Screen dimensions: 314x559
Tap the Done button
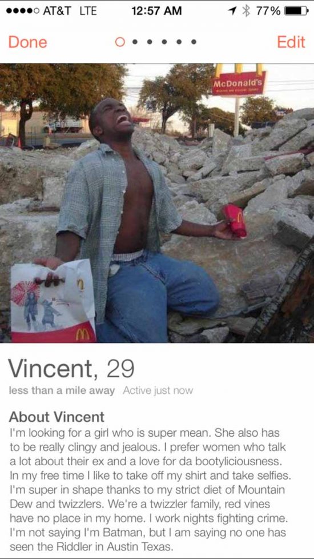tap(28, 42)
